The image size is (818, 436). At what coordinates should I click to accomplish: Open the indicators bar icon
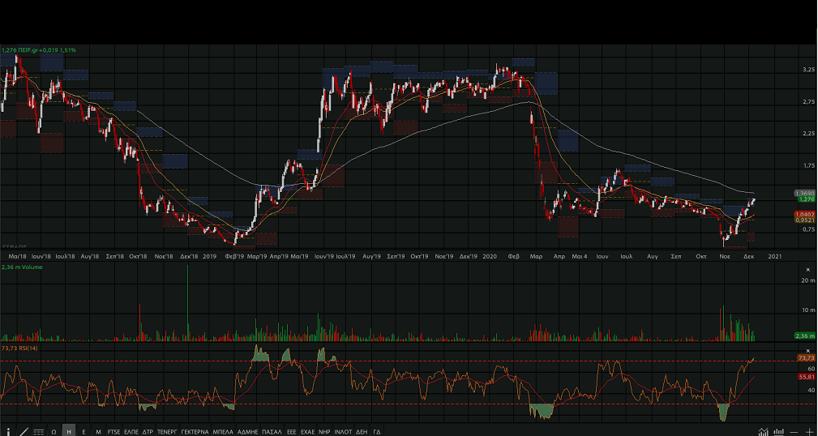point(779,431)
